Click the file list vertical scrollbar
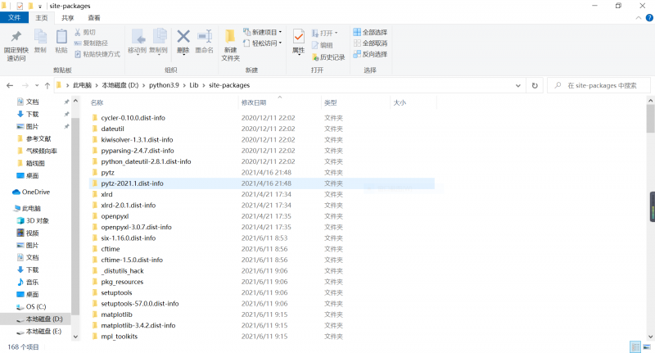The height and width of the screenshot is (353, 655). [x=650, y=205]
